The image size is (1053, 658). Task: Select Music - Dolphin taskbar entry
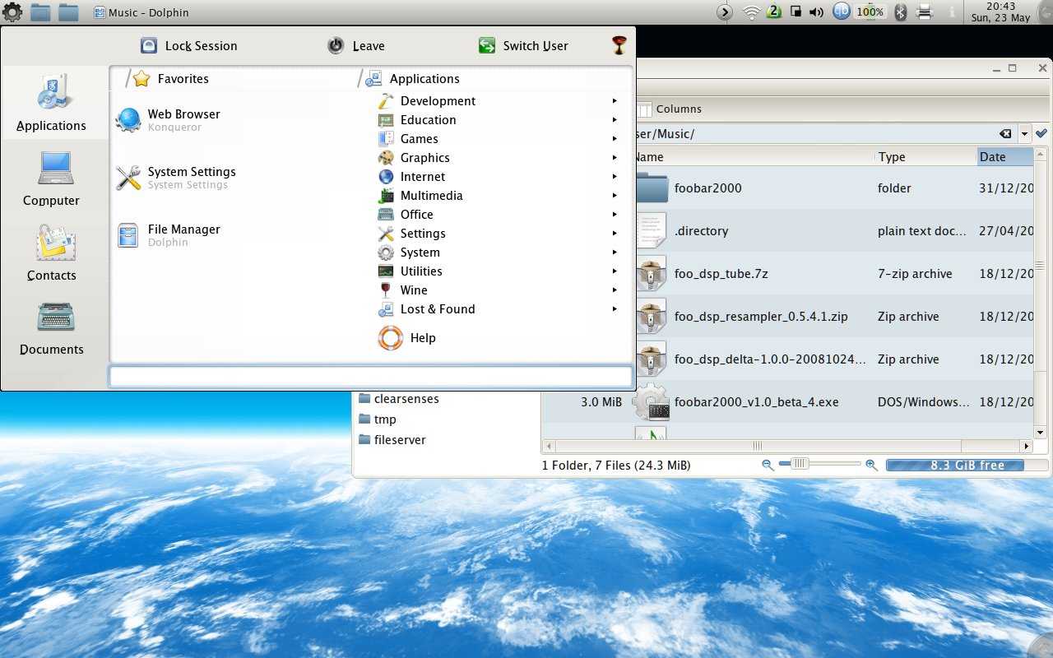coord(141,12)
